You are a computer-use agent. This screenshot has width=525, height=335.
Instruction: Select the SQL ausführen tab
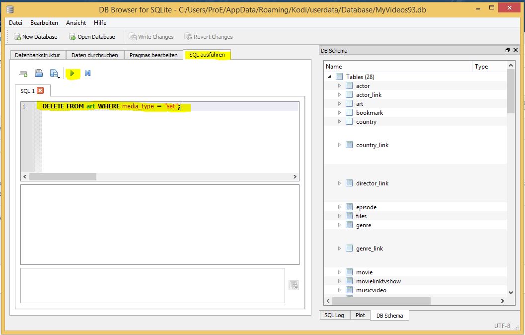pyautogui.click(x=207, y=55)
